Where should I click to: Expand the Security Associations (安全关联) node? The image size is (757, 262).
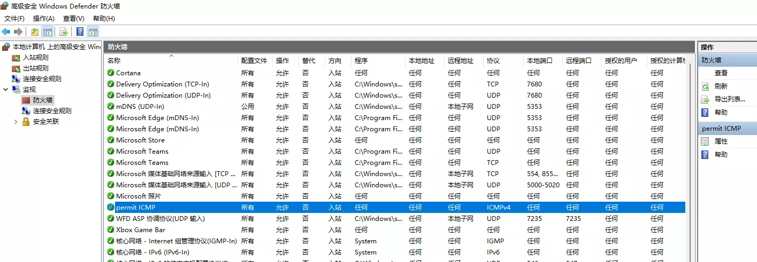[16, 122]
